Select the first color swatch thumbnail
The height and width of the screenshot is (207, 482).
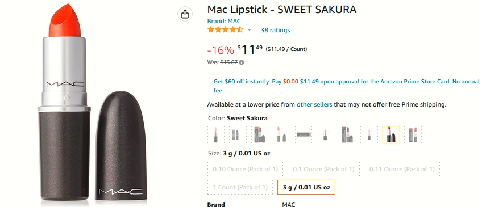coord(216,134)
